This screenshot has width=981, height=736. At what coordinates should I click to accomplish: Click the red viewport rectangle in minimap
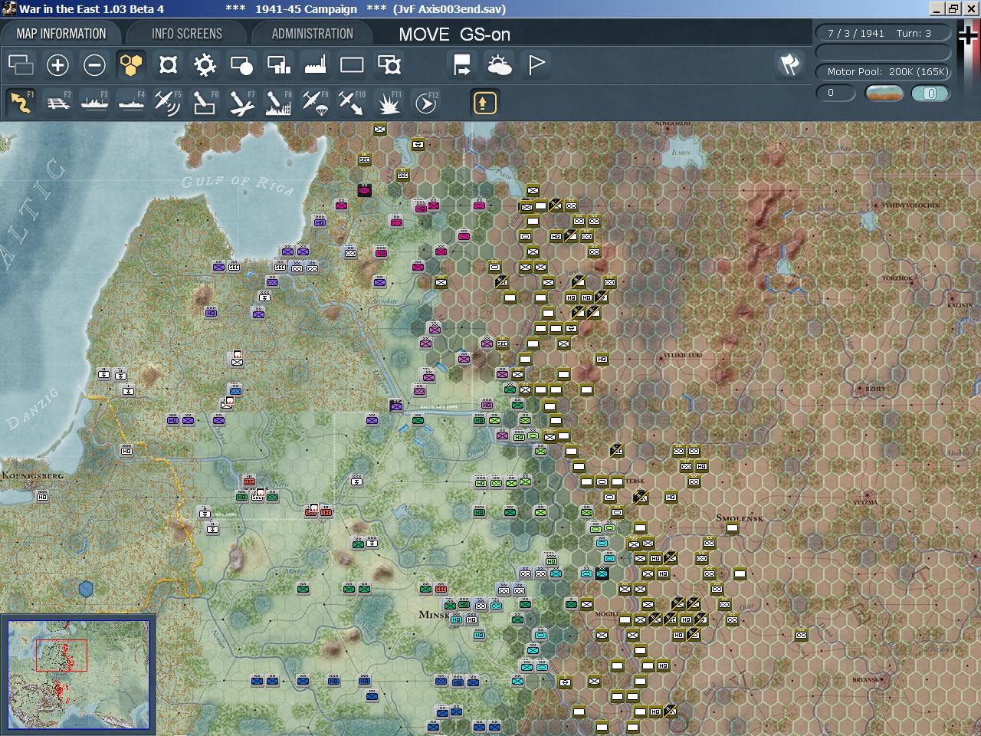coord(61,655)
